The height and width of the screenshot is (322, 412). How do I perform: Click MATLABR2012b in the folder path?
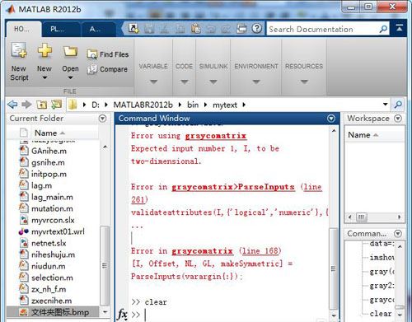point(143,105)
